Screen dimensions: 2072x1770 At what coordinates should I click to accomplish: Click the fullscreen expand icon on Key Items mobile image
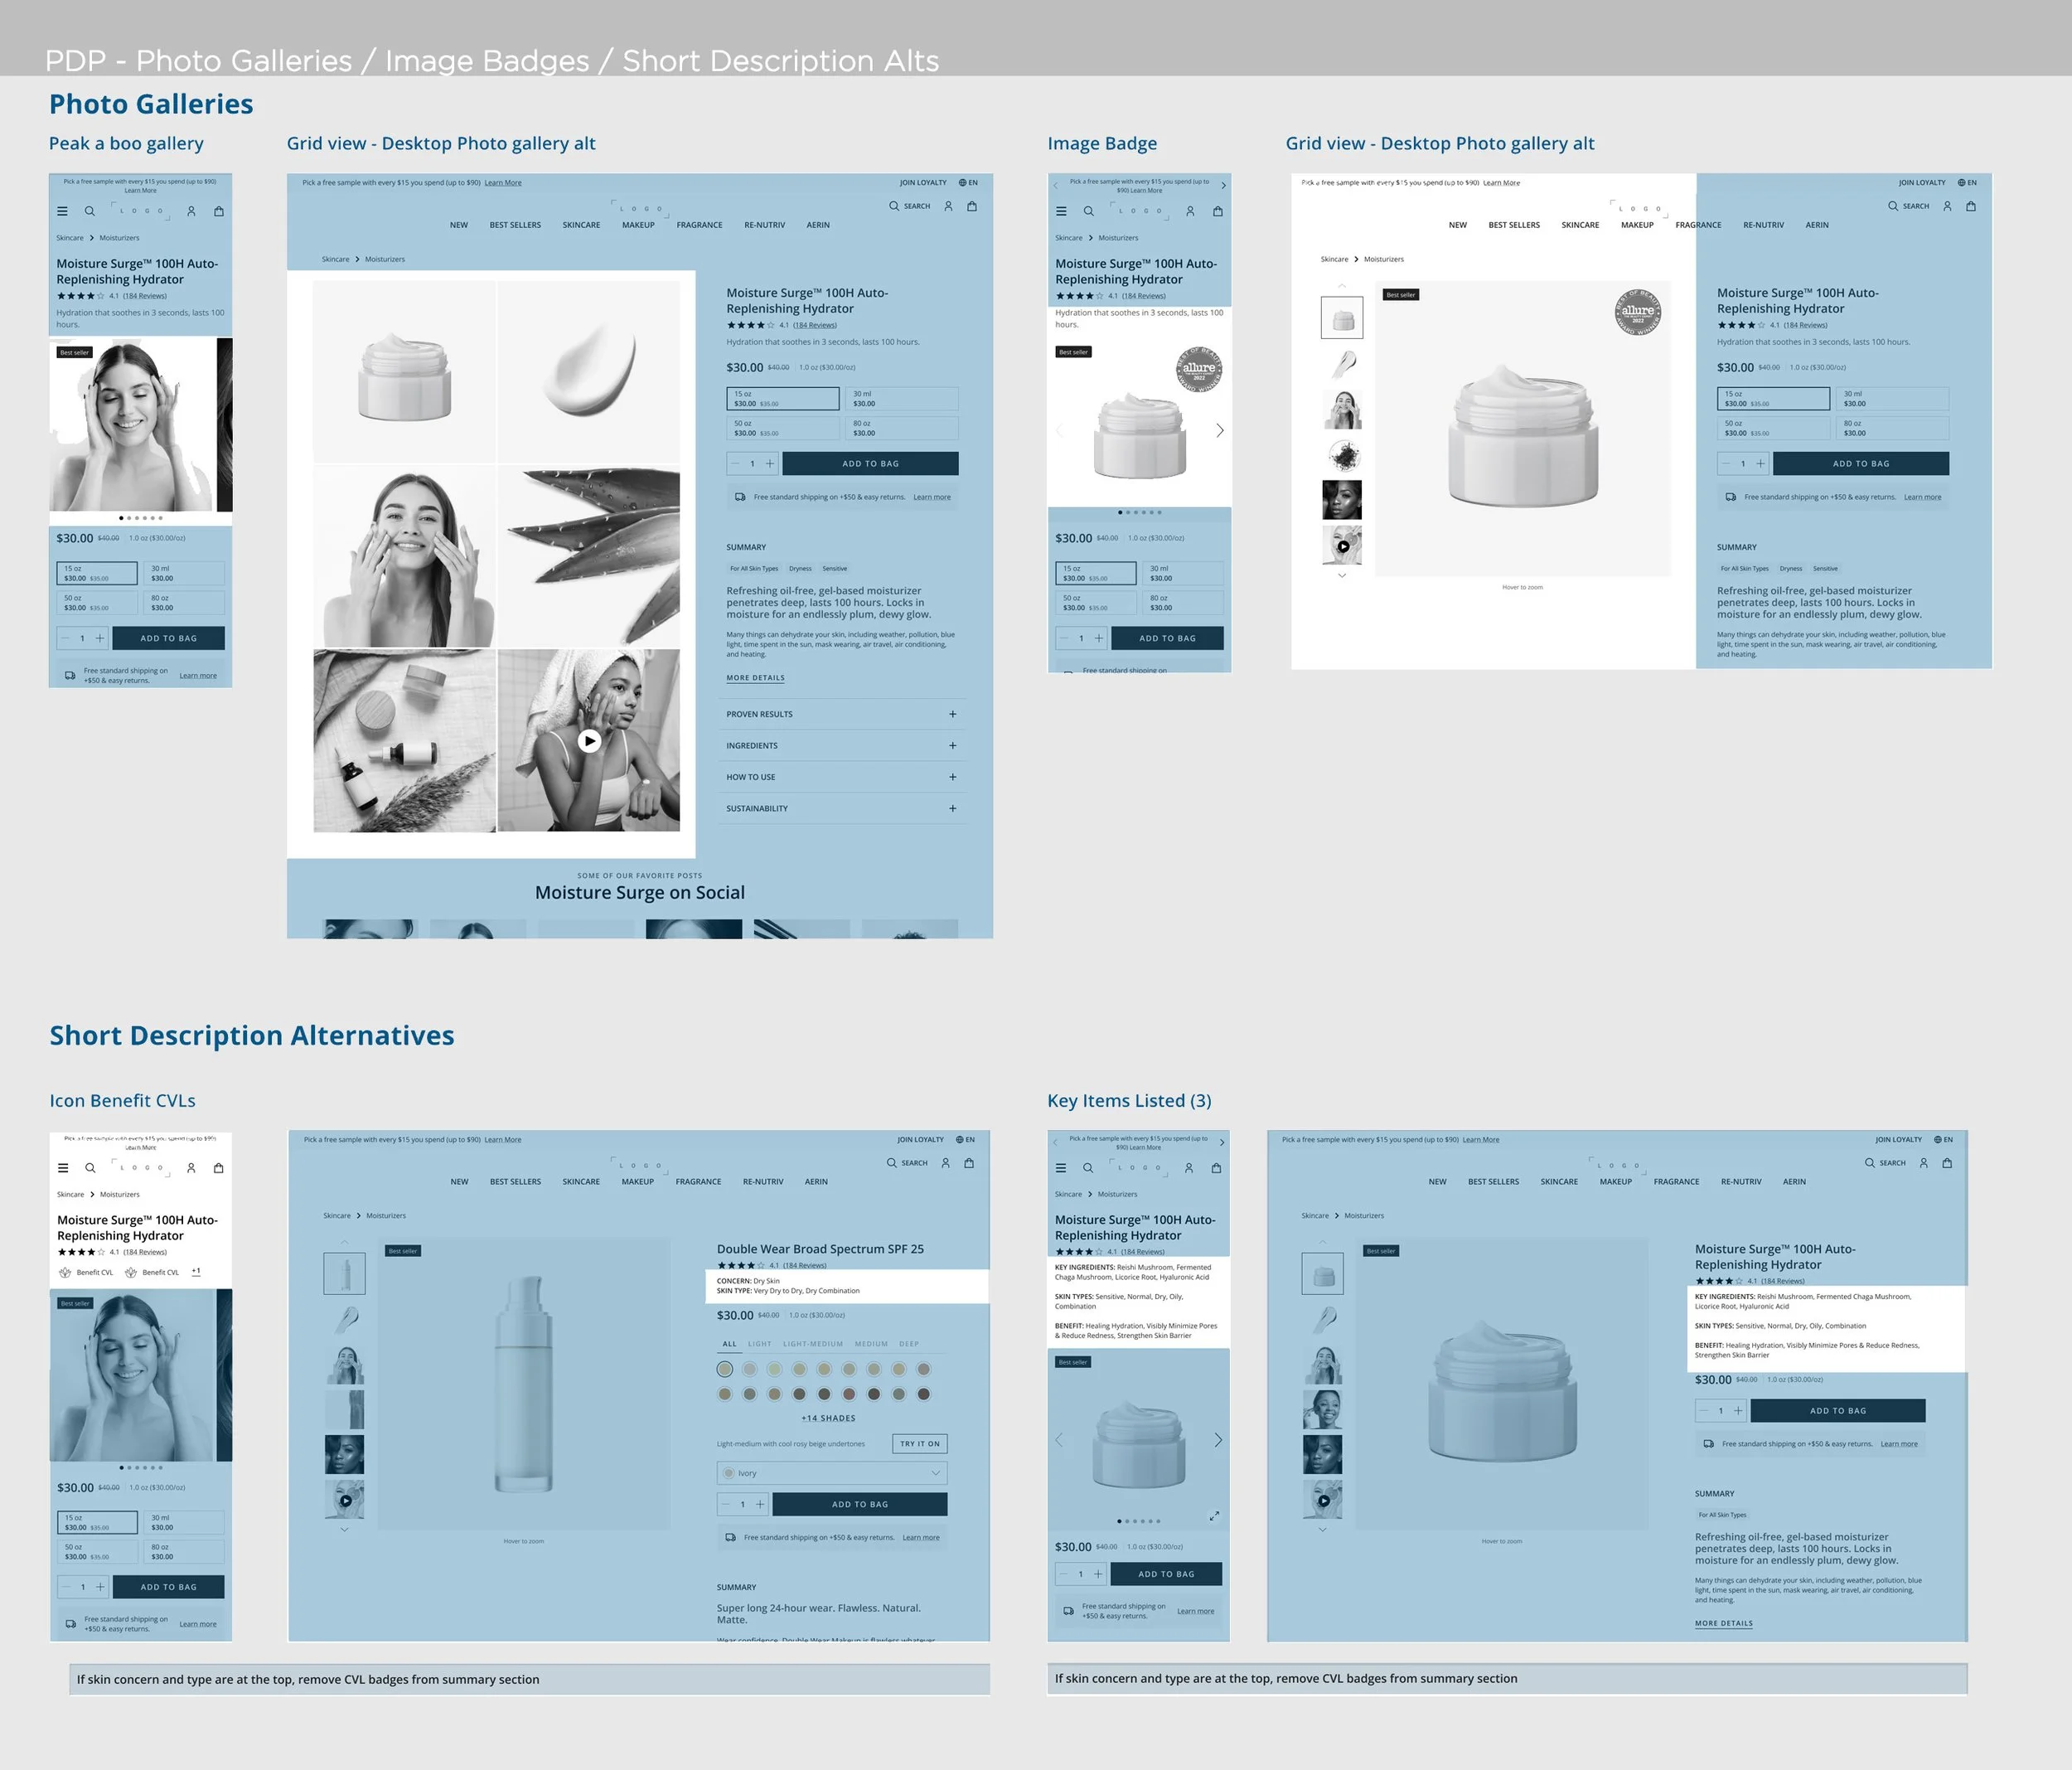tap(1214, 1515)
